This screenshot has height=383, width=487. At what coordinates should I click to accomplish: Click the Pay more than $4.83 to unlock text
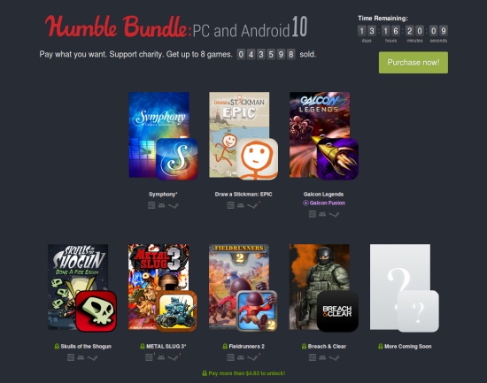[247, 373]
